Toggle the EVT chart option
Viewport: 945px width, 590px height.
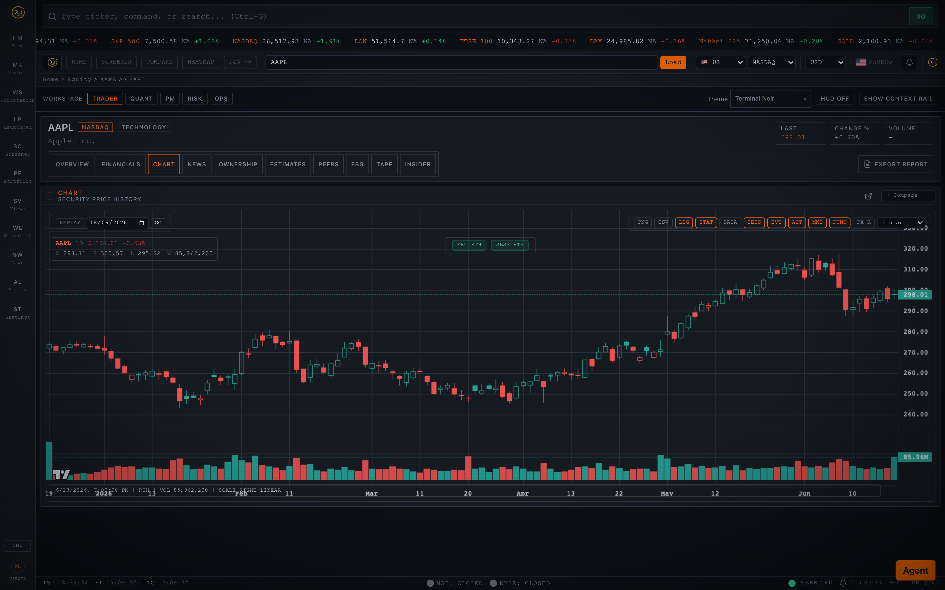pyautogui.click(x=776, y=223)
